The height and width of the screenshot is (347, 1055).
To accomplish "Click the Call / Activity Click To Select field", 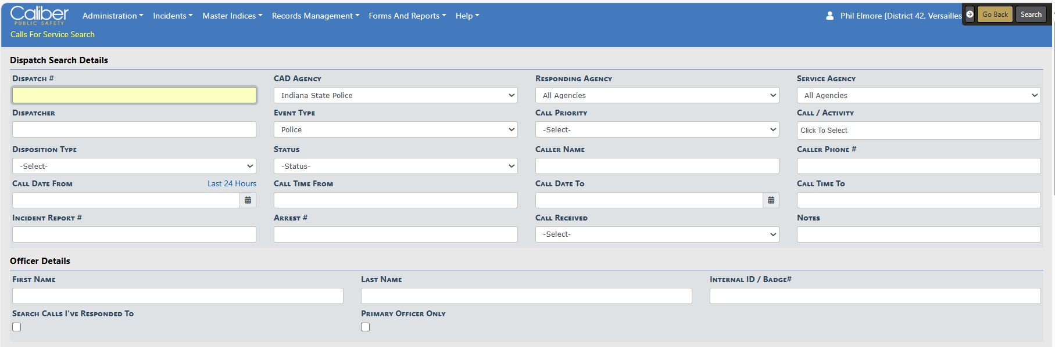I will point(918,131).
